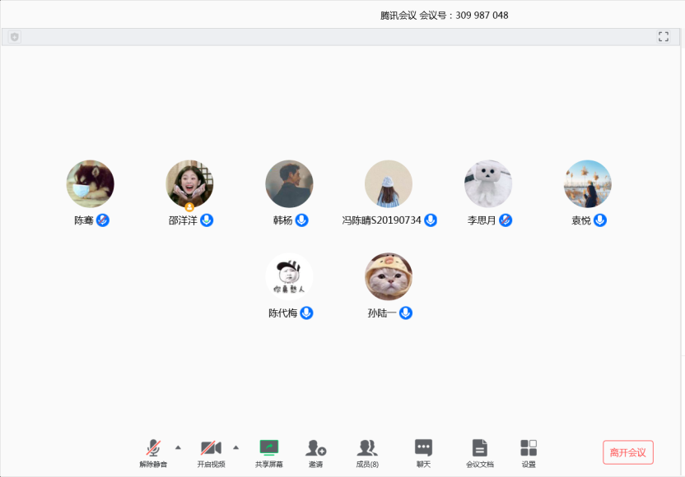Select 陈代梅's avatar picture

pyautogui.click(x=289, y=276)
